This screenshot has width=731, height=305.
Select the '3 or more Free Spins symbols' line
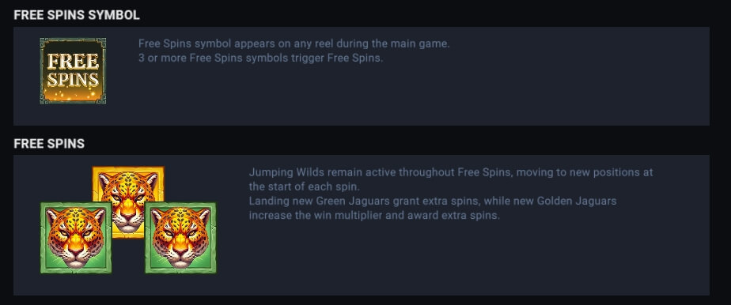[x=260, y=58]
